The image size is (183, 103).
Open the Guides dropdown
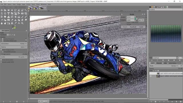click(14, 57)
